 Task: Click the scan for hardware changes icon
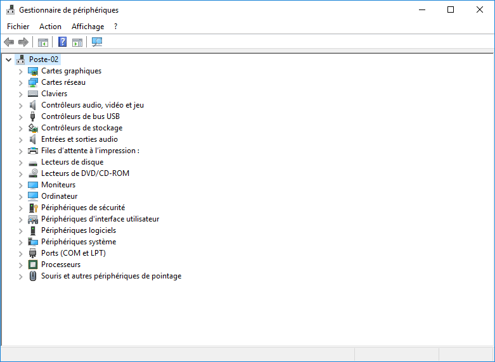97,42
